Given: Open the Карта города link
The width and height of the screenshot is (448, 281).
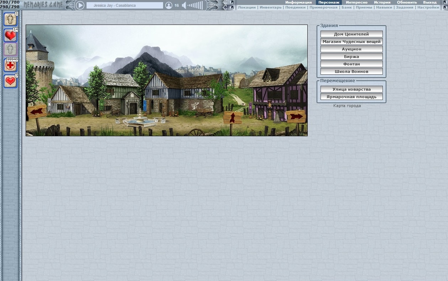Looking at the screenshot, I should (347, 106).
